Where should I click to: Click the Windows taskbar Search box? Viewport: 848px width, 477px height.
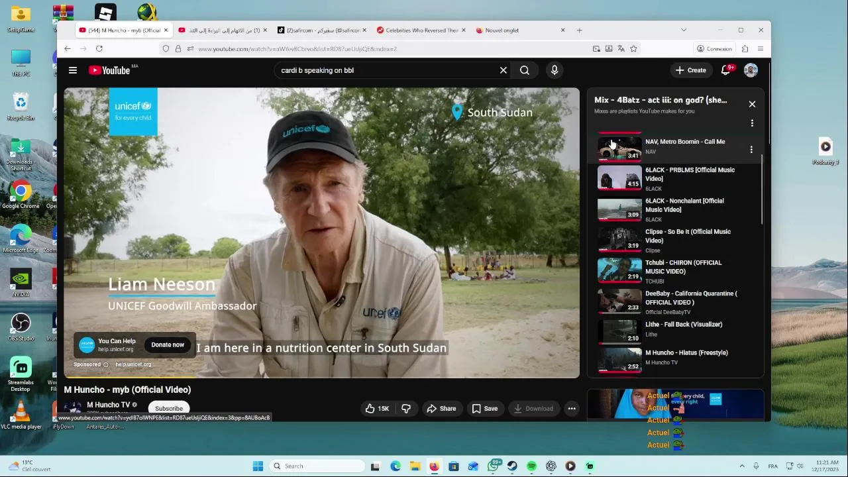(x=317, y=466)
